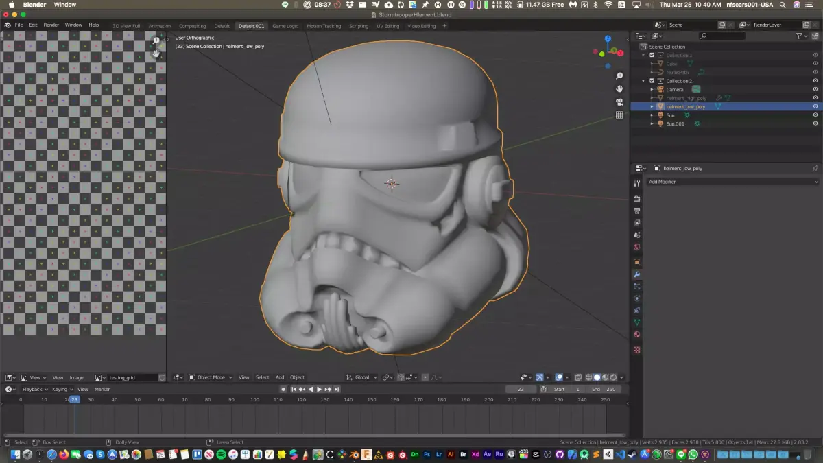Toggle camera view in the 3D viewport
This screenshot has height=463, width=823.
(619, 102)
